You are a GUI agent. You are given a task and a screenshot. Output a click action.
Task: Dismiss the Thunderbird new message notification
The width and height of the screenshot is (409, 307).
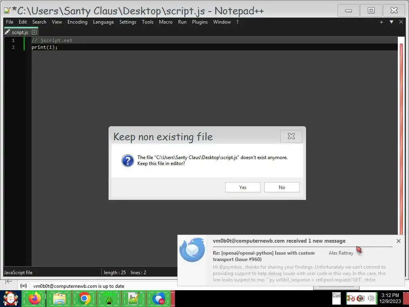(398, 241)
